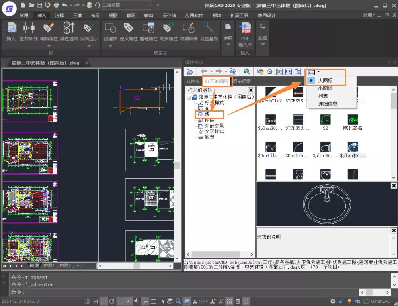Switch to the 历史记录 history tab
The height and width of the screenshot is (306, 398).
pos(242,81)
